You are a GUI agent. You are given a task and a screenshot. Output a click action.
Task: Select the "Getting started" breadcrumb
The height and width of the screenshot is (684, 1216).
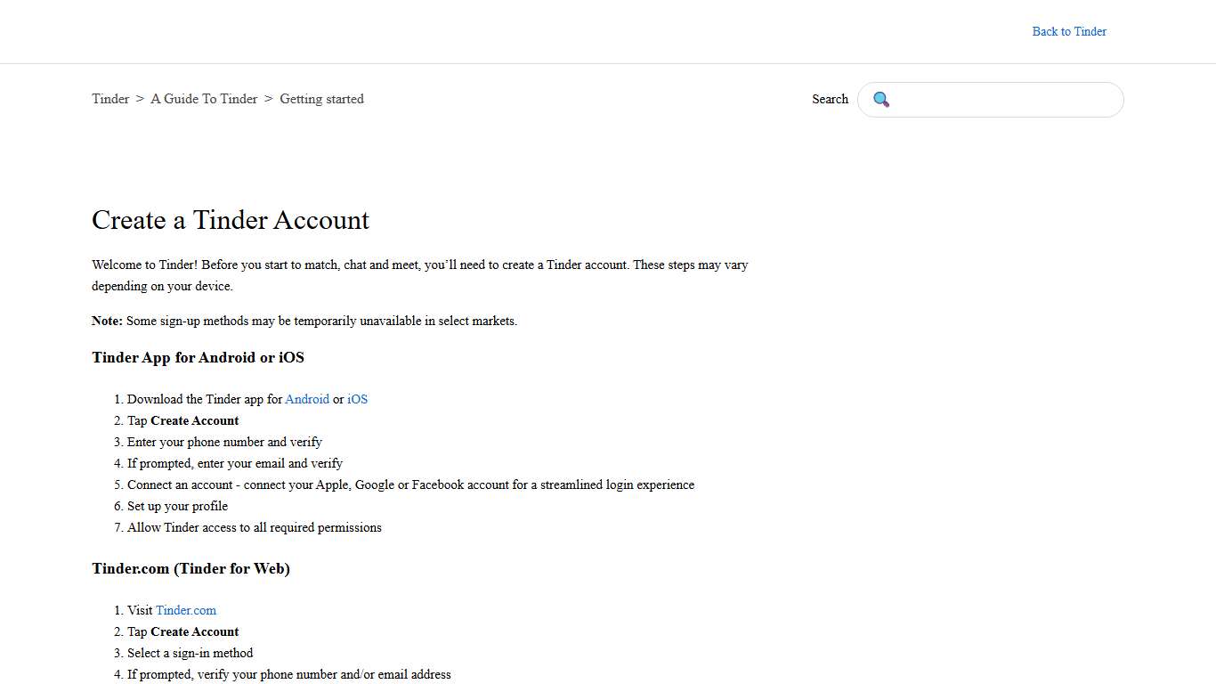click(x=321, y=99)
